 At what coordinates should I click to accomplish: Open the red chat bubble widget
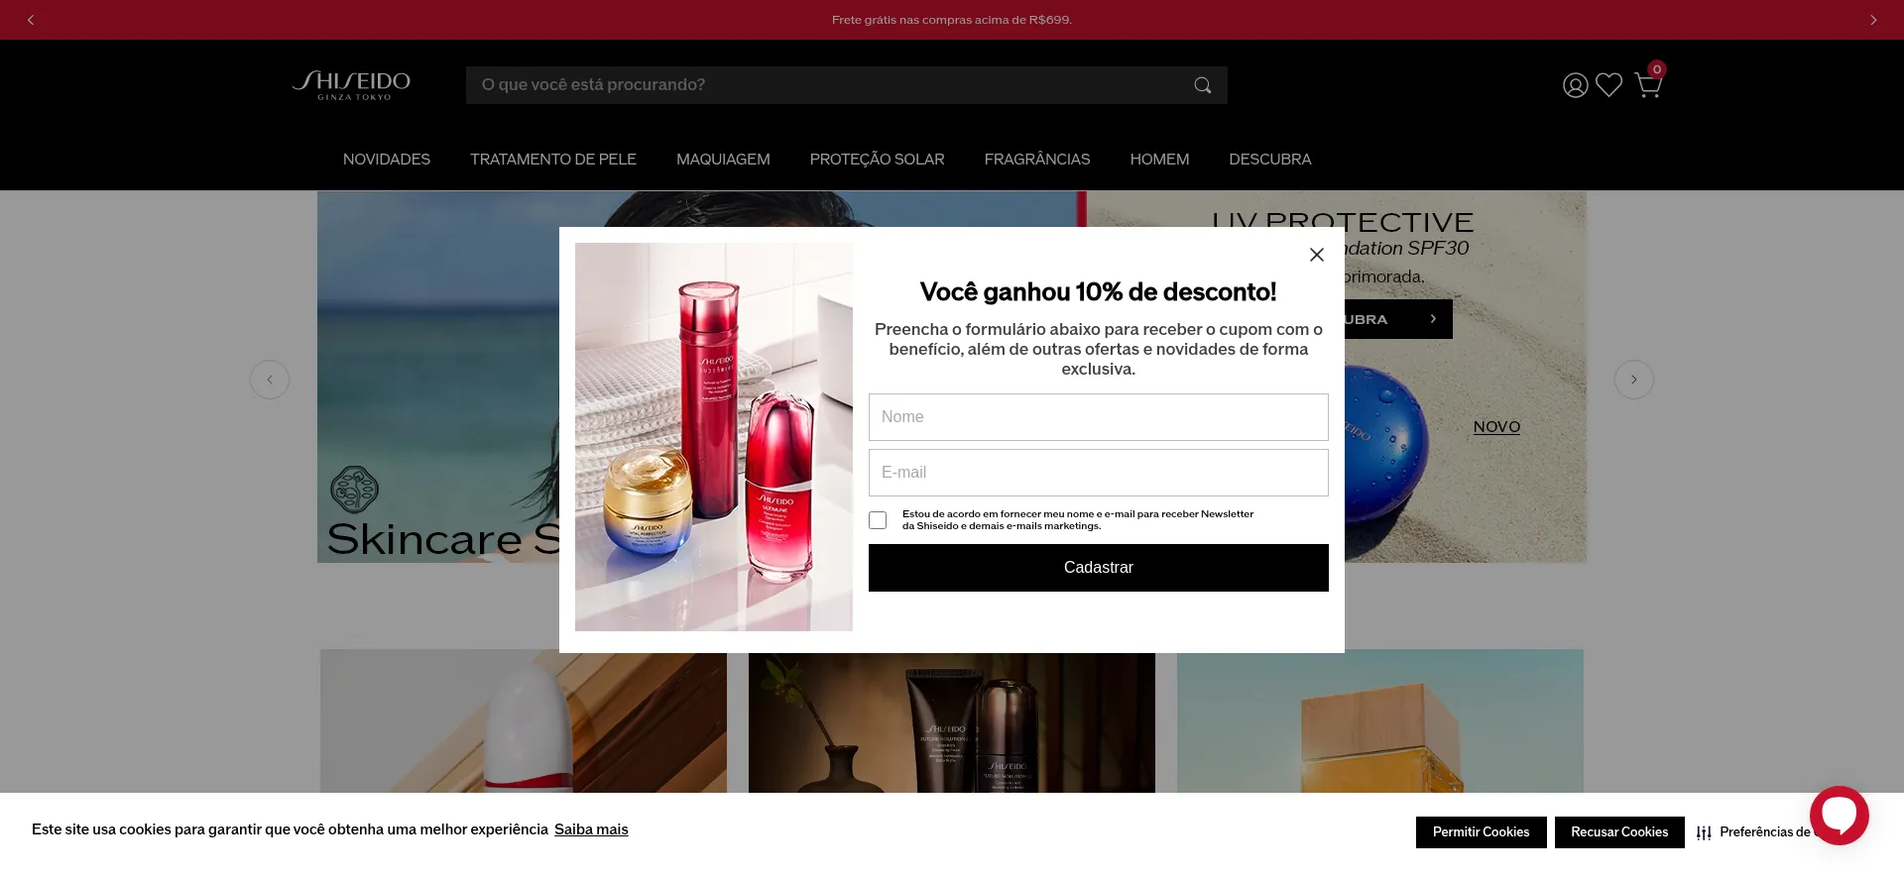pyautogui.click(x=1840, y=816)
